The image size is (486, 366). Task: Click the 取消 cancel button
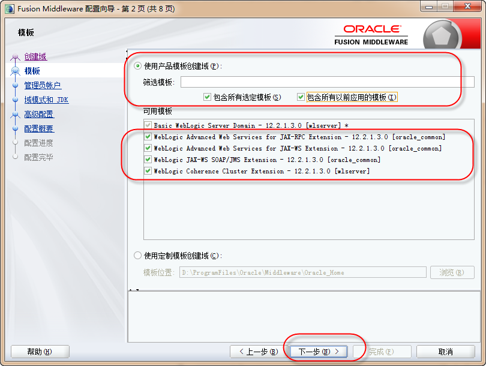[x=445, y=352]
